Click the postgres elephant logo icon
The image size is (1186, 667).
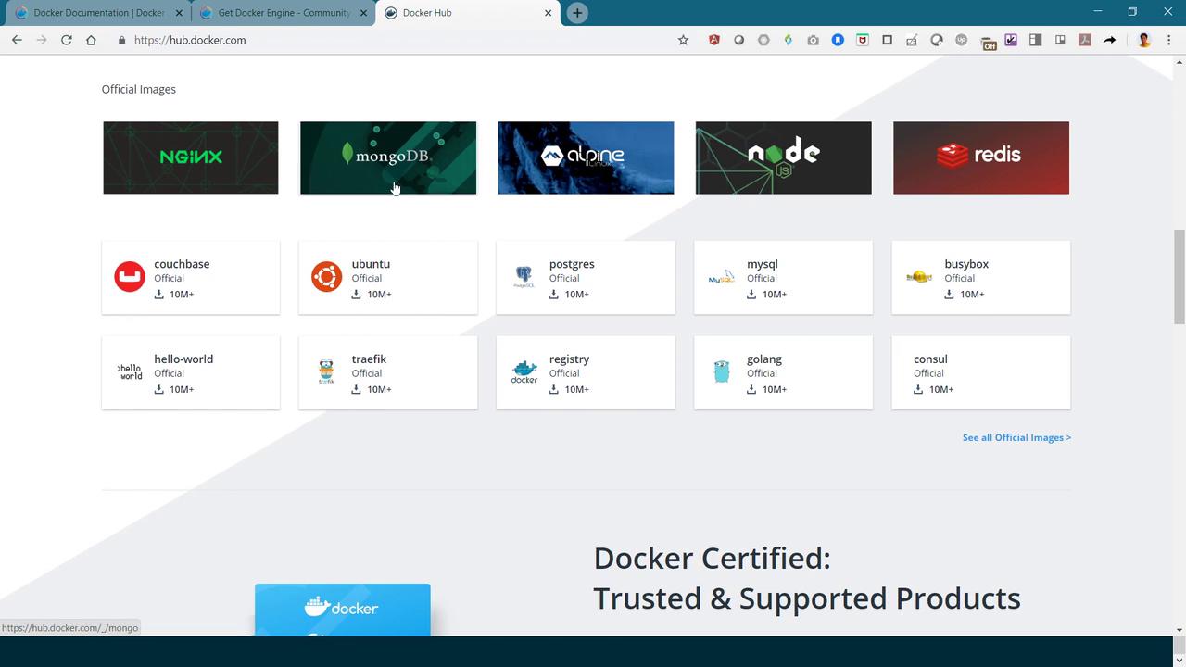tap(524, 277)
